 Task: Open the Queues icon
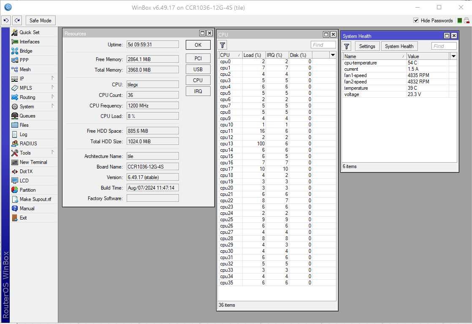pyautogui.click(x=14, y=116)
